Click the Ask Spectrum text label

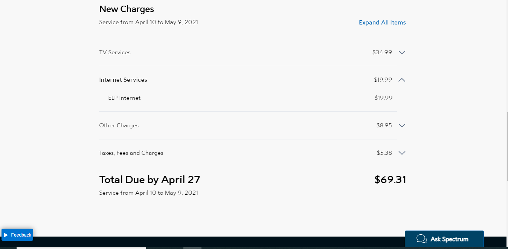(x=449, y=239)
